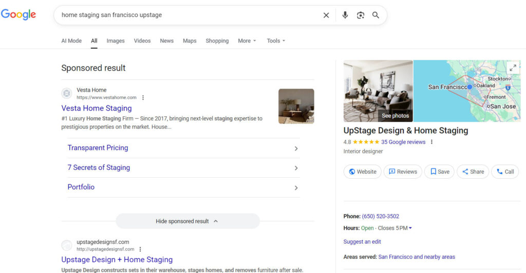Screen dimensions: 526x273
Task: Open Google Lens image search
Action: [x=361, y=15]
